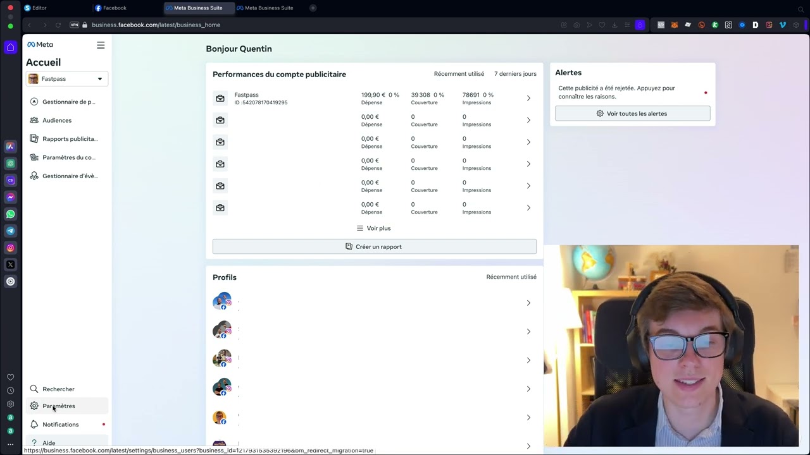Viewport: 810px width, 455px height.
Task: Click the Vimeo extension icon
Action: 783,25
